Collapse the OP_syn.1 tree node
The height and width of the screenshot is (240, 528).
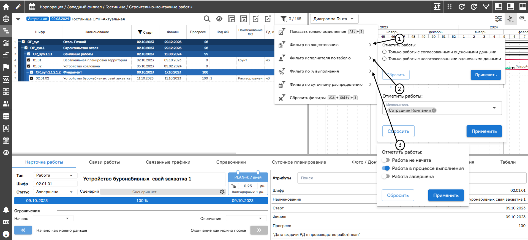point(22,48)
